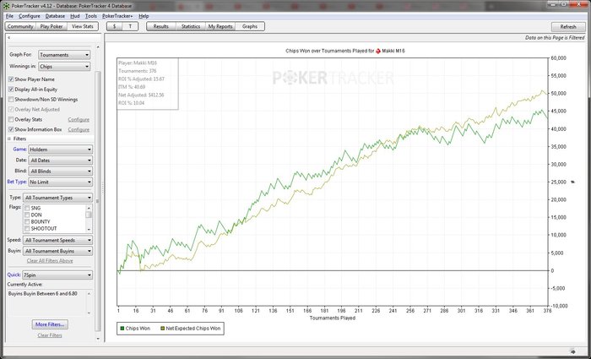The width and height of the screenshot is (591, 359).
Task: Toggle Show Player Name checkbox
Action: click(x=11, y=79)
